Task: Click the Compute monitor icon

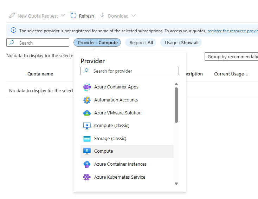Action: (x=87, y=151)
